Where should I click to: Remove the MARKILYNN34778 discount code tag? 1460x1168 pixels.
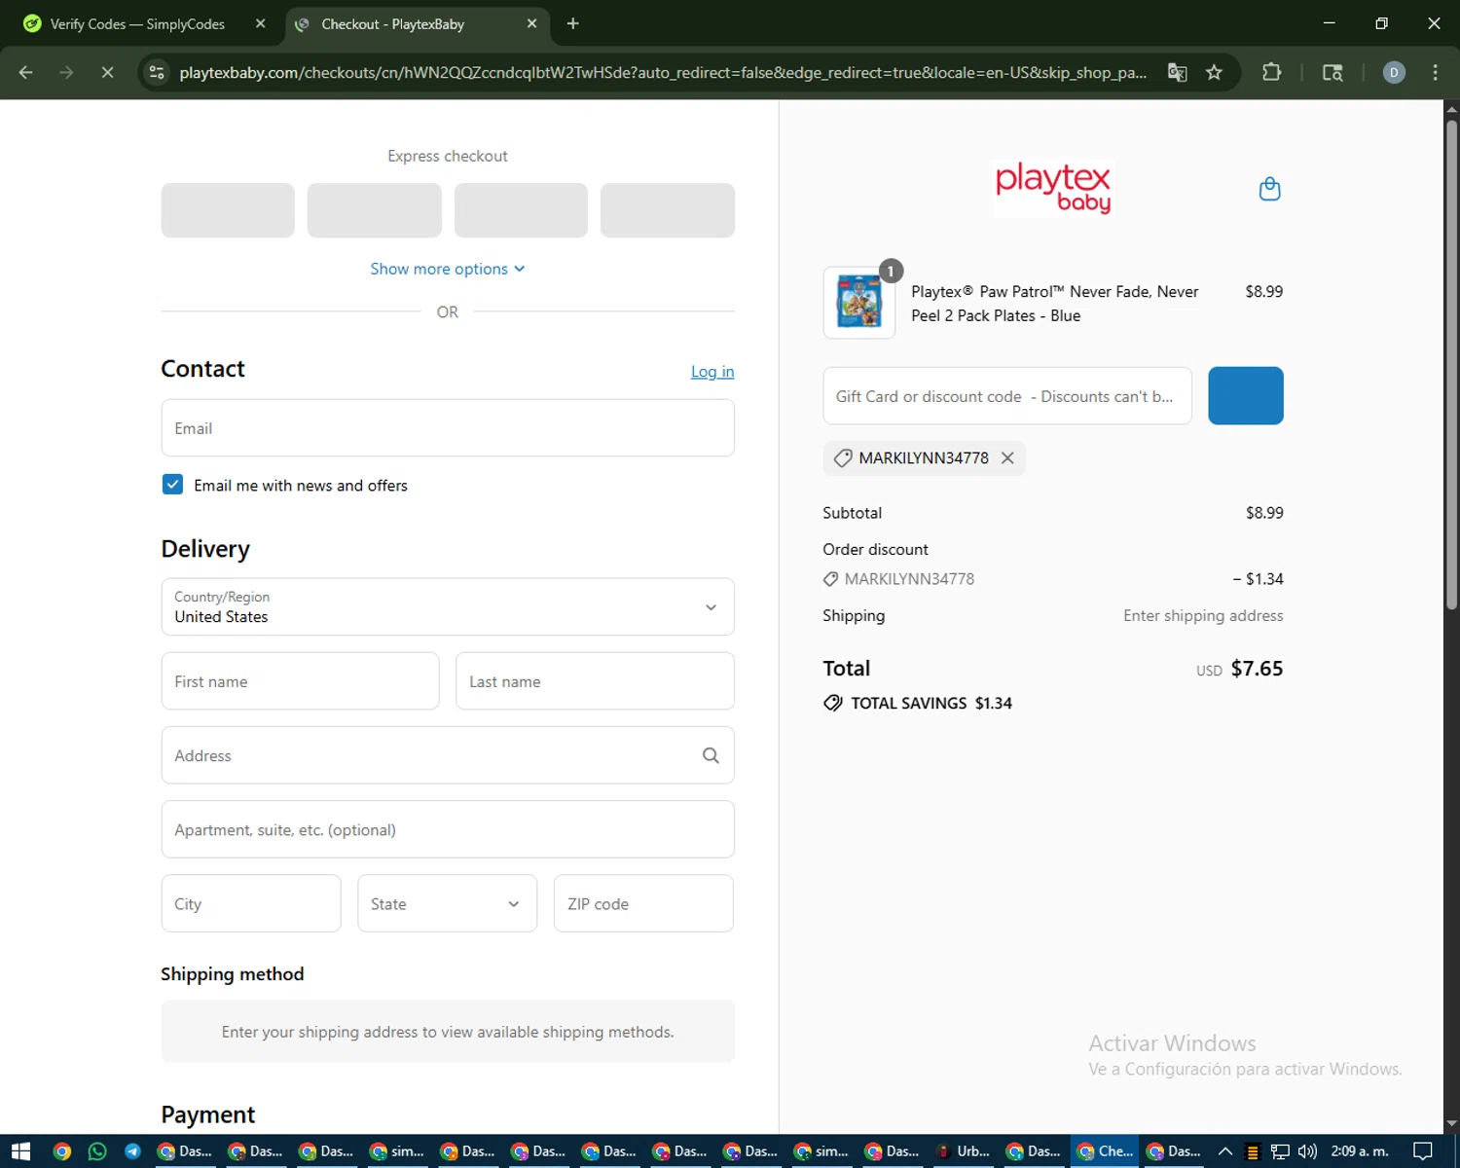click(1007, 458)
